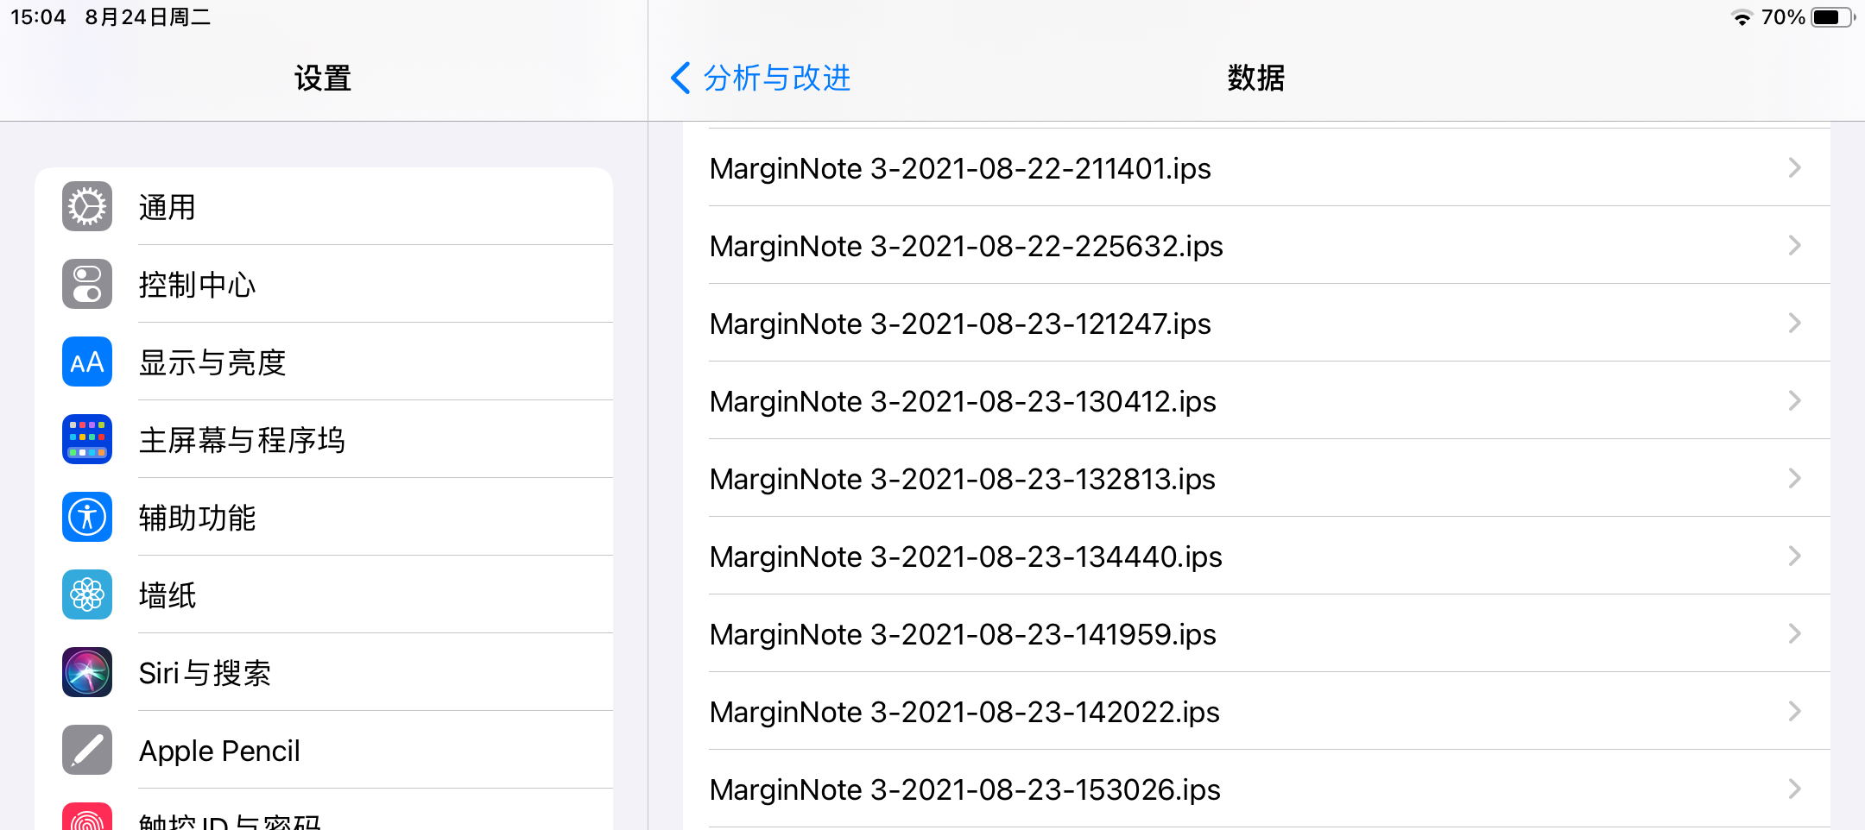Tap the chevron on the 132813.ips row
This screenshot has height=830, width=1865.
coord(1795,478)
